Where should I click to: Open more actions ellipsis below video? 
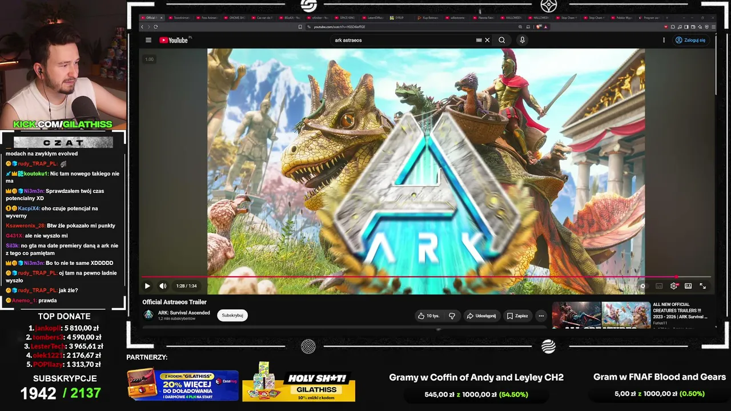(541, 316)
